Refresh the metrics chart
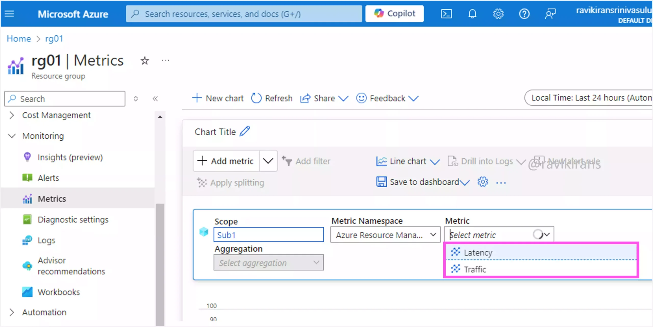653x327 pixels. pyautogui.click(x=272, y=98)
